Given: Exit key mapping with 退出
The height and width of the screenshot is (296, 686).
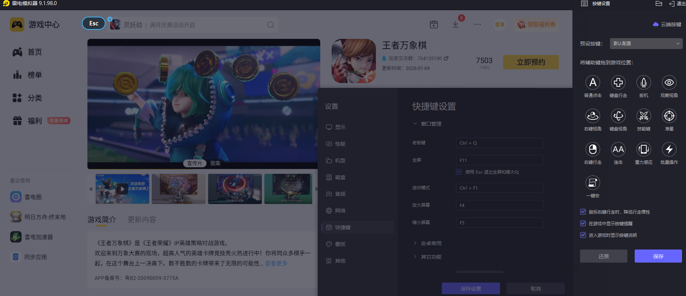Looking at the screenshot, I should (677, 4).
